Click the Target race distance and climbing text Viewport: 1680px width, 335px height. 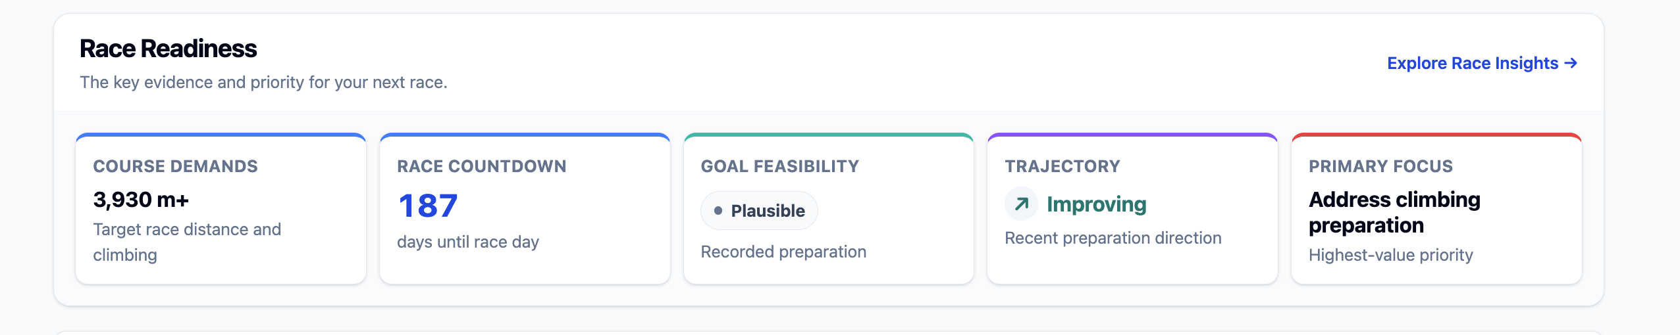pos(187,242)
